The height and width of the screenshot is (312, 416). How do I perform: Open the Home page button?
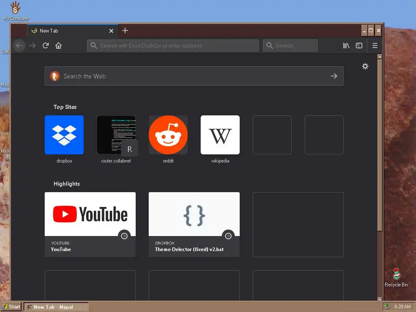point(58,45)
